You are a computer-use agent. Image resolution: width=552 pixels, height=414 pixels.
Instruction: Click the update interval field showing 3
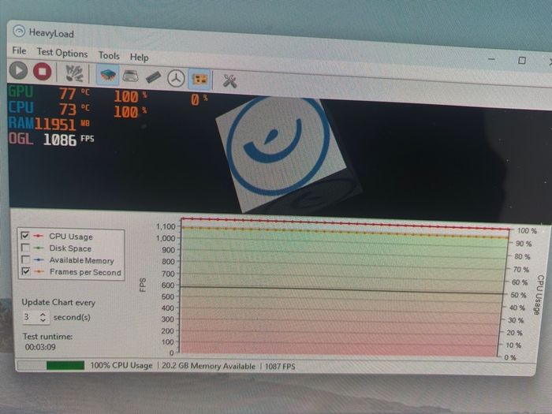coord(30,317)
